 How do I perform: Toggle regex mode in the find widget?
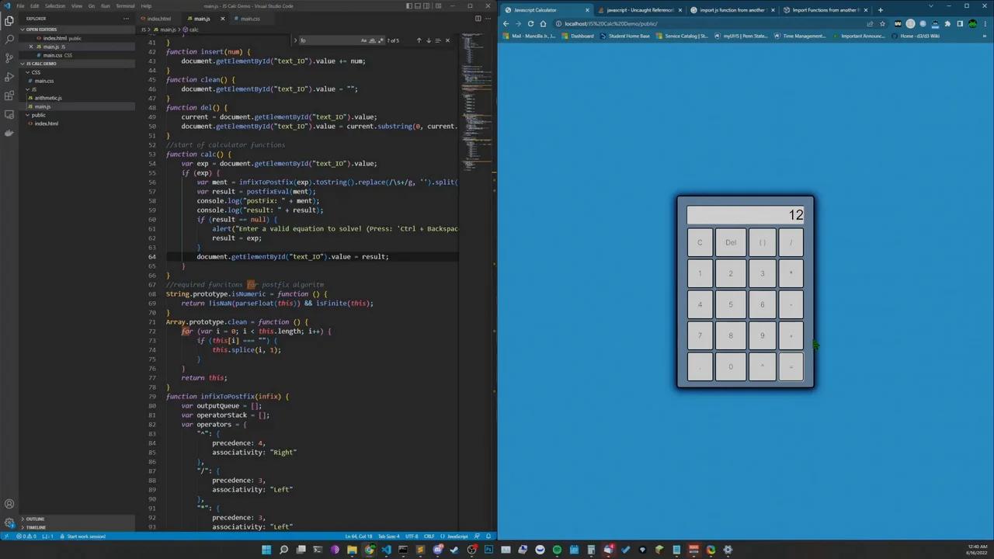pos(381,40)
